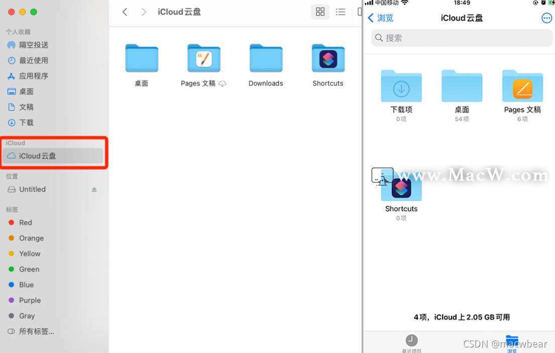The width and height of the screenshot is (555, 353).
Task: Open the Shortcuts folder in Finder
Action: coord(328,58)
